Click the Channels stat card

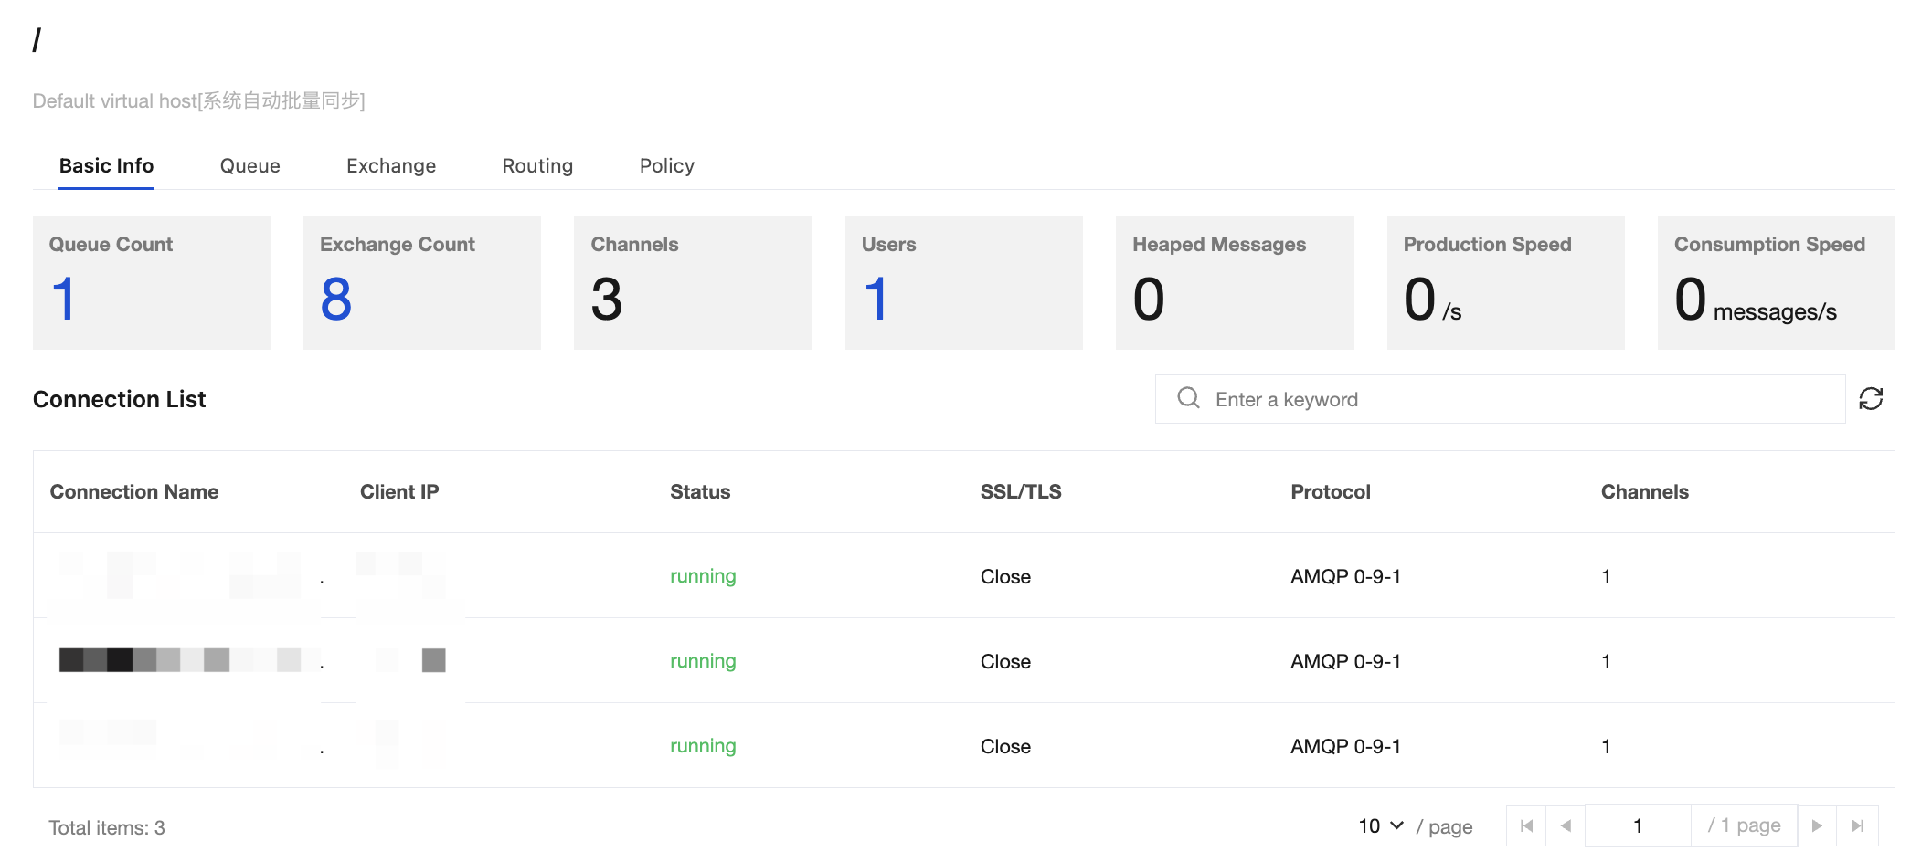click(693, 282)
